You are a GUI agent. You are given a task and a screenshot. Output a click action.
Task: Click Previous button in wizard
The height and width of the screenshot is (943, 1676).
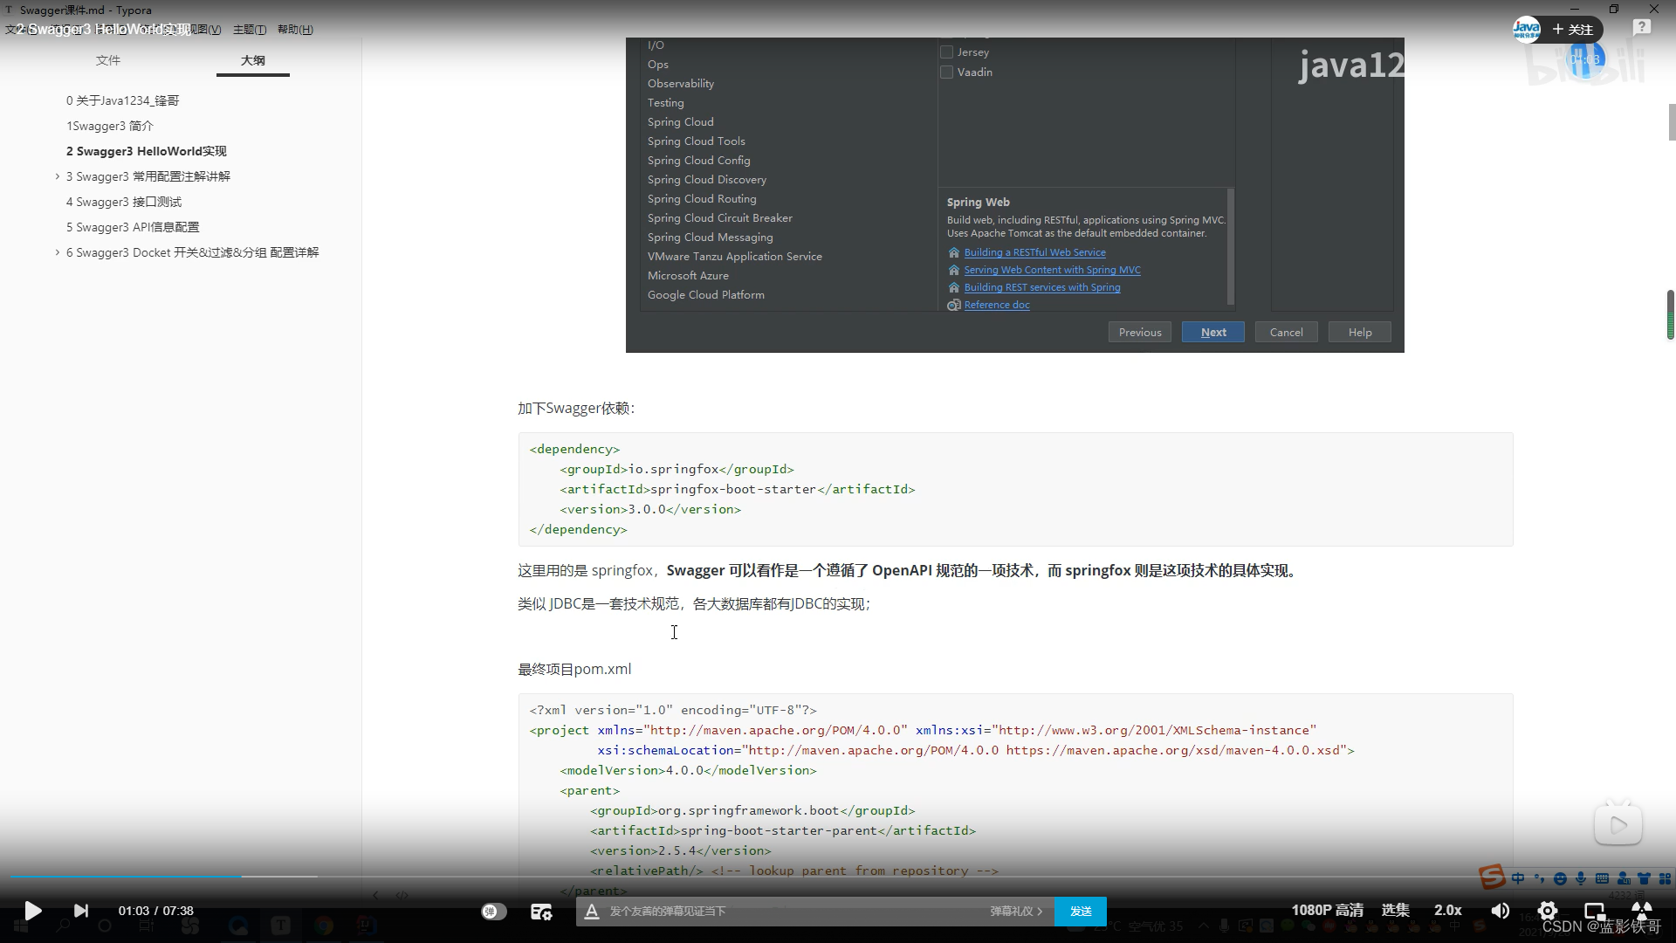(1140, 333)
